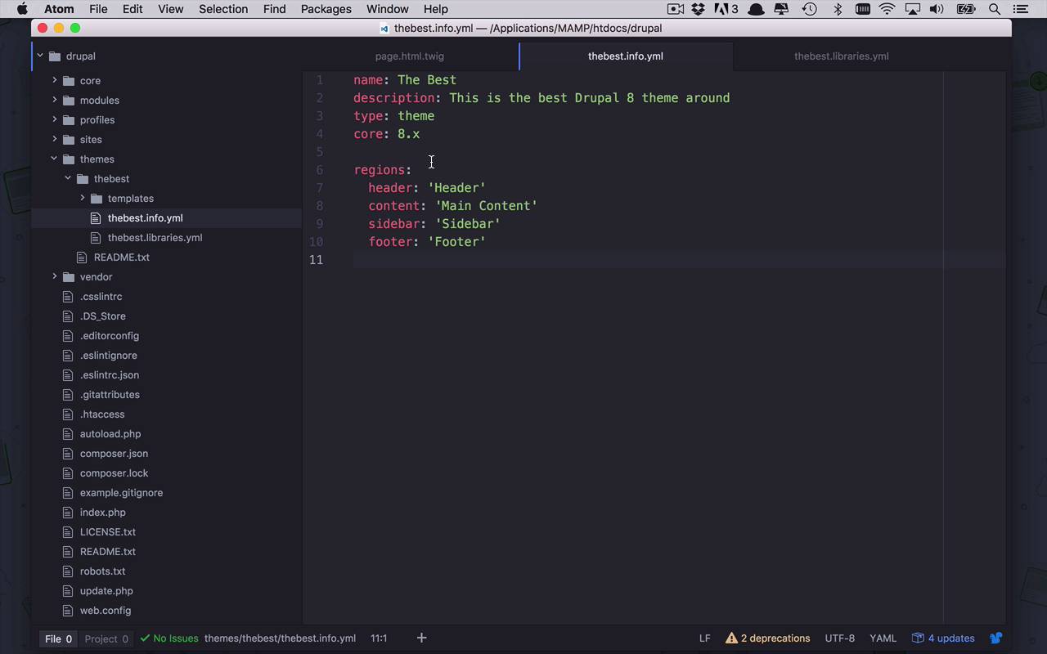Open thebest.libraries.yml in tree view
Image resolution: width=1047 pixels, height=654 pixels.
155,237
